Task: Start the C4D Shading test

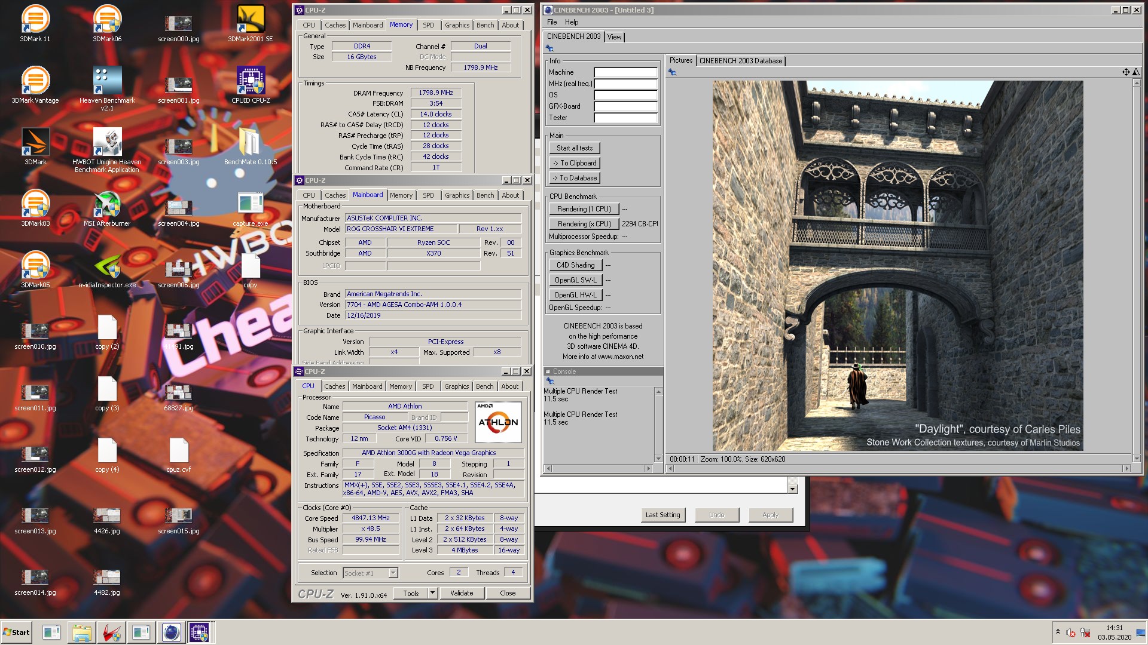Action: (576, 265)
